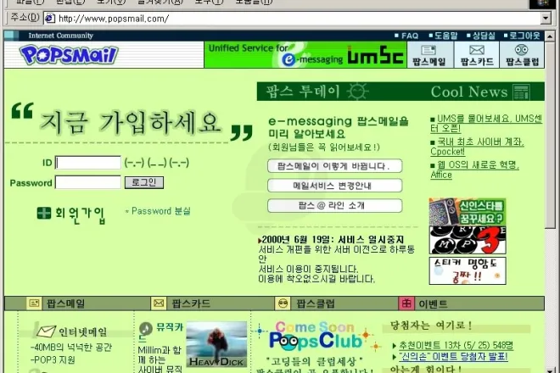Select the 팝스카드 section tab
560x373 pixels.
pyautogui.click(x=191, y=303)
